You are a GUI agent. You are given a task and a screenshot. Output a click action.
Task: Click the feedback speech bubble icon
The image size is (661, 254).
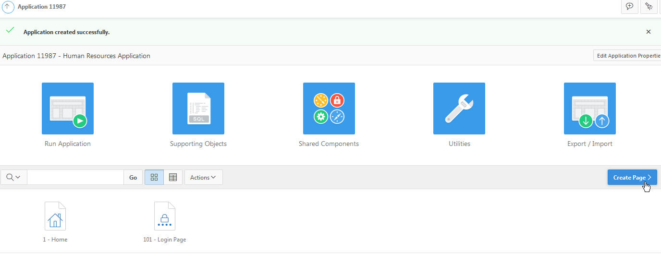point(629,7)
